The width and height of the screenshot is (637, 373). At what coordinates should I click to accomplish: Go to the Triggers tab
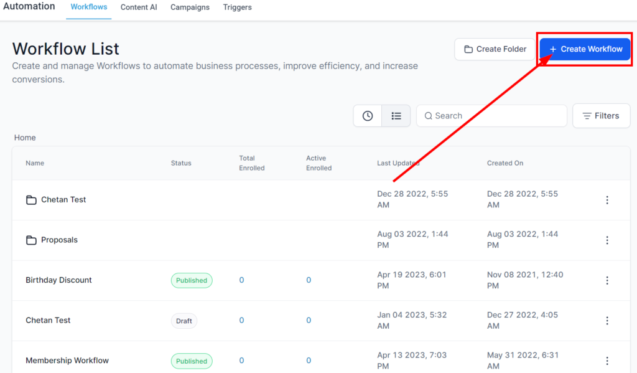pyautogui.click(x=237, y=7)
